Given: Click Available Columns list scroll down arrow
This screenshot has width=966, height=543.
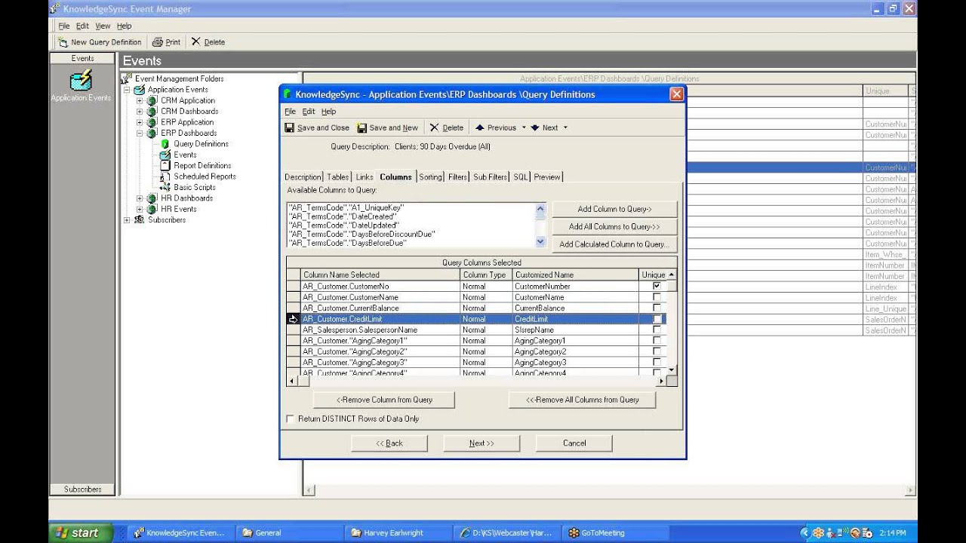Looking at the screenshot, I should [x=540, y=242].
